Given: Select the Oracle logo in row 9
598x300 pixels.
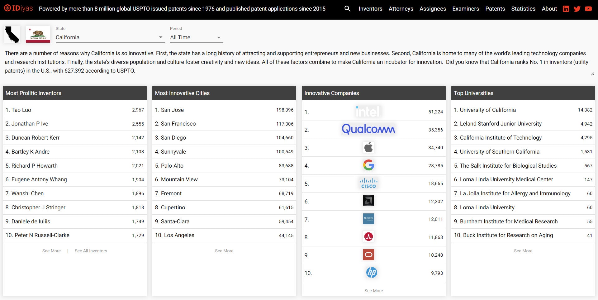Looking at the screenshot, I should [x=368, y=255].
